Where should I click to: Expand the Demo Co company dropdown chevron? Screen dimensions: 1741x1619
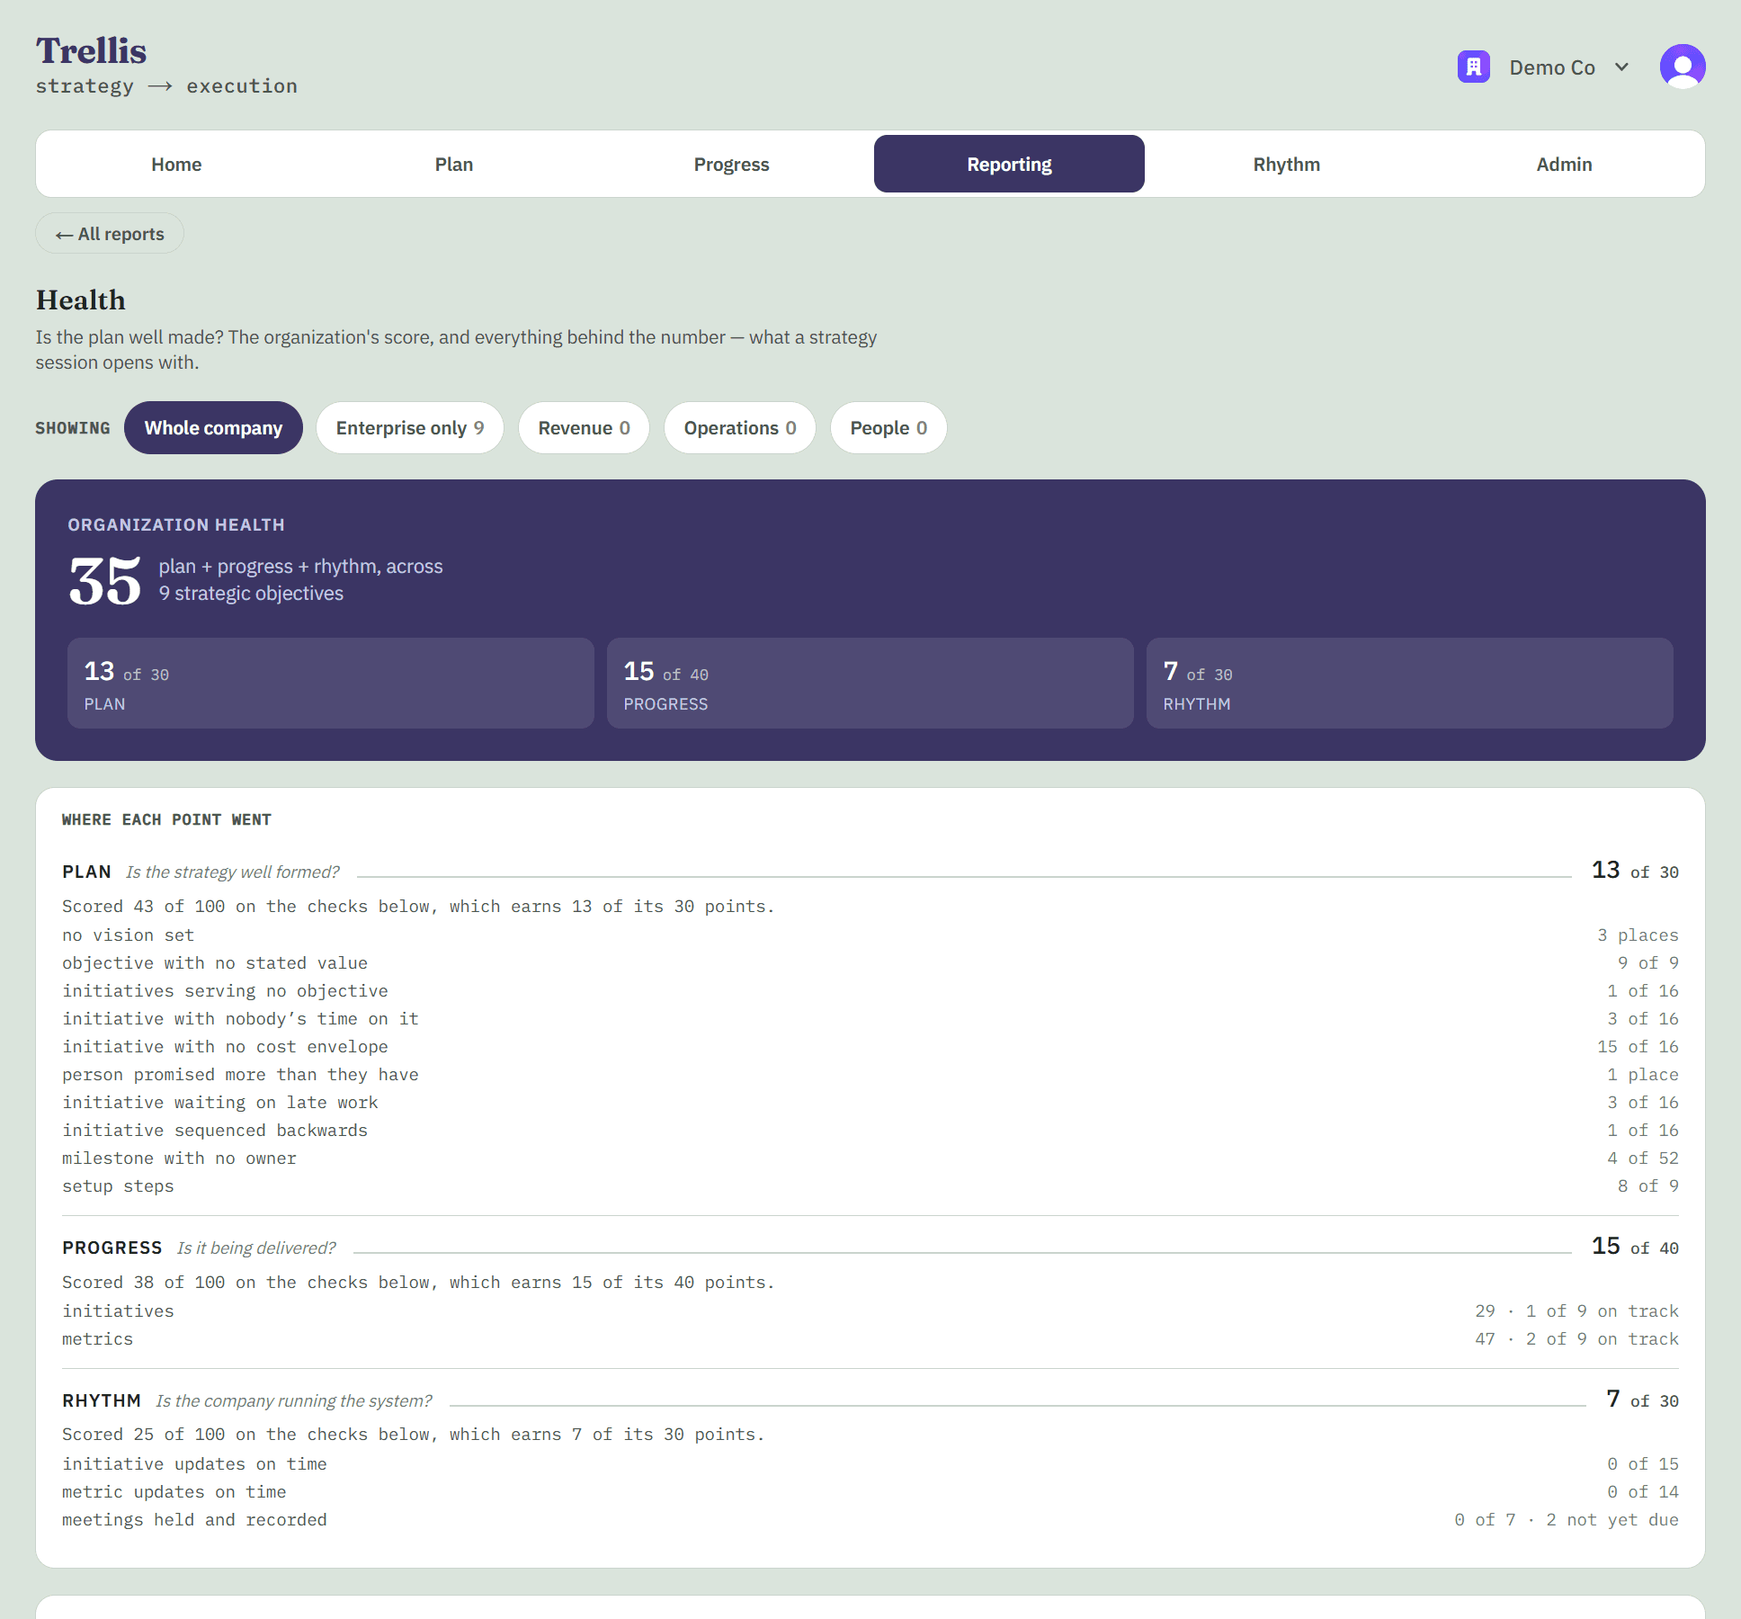pos(1621,67)
